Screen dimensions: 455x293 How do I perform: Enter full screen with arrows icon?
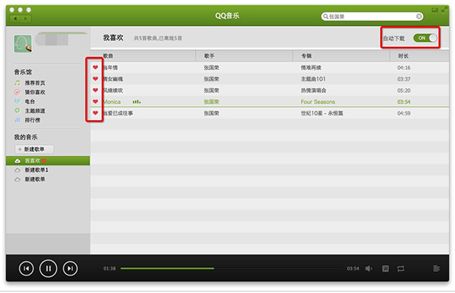coord(444,10)
